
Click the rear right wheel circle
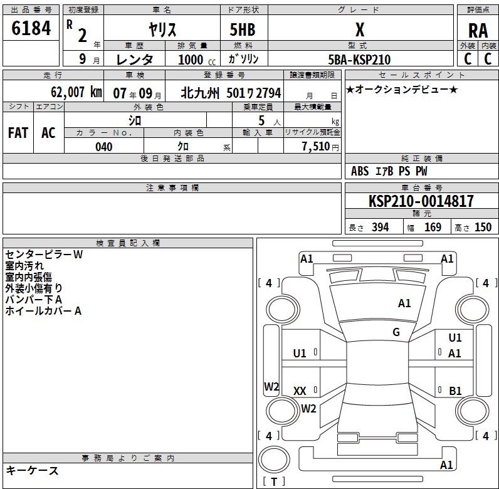[472, 411]
